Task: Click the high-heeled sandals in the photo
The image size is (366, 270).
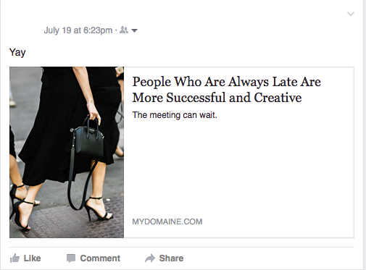Action: pyautogui.click(x=99, y=208)
